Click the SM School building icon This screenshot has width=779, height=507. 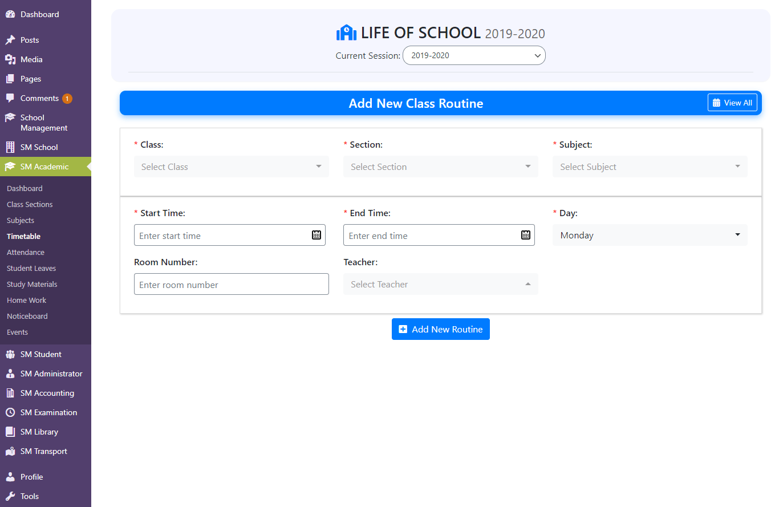tap(10, 147)
